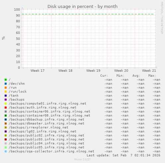Click the purple swatch beside /backups
165x163 pixels.
[6, 100]
